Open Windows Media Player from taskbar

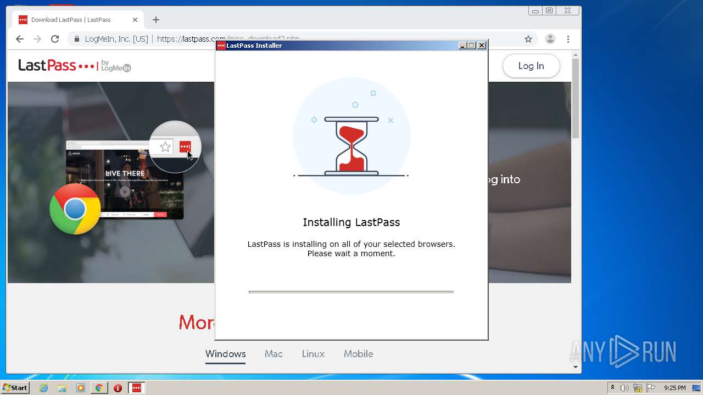pyautogui.click(x=81, y=388)
